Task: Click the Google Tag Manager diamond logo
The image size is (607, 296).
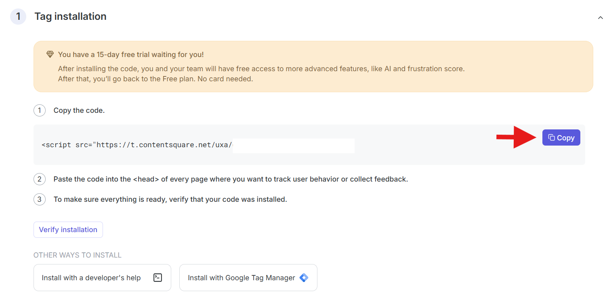Action: pyautogui.click(x=304, y=278)
